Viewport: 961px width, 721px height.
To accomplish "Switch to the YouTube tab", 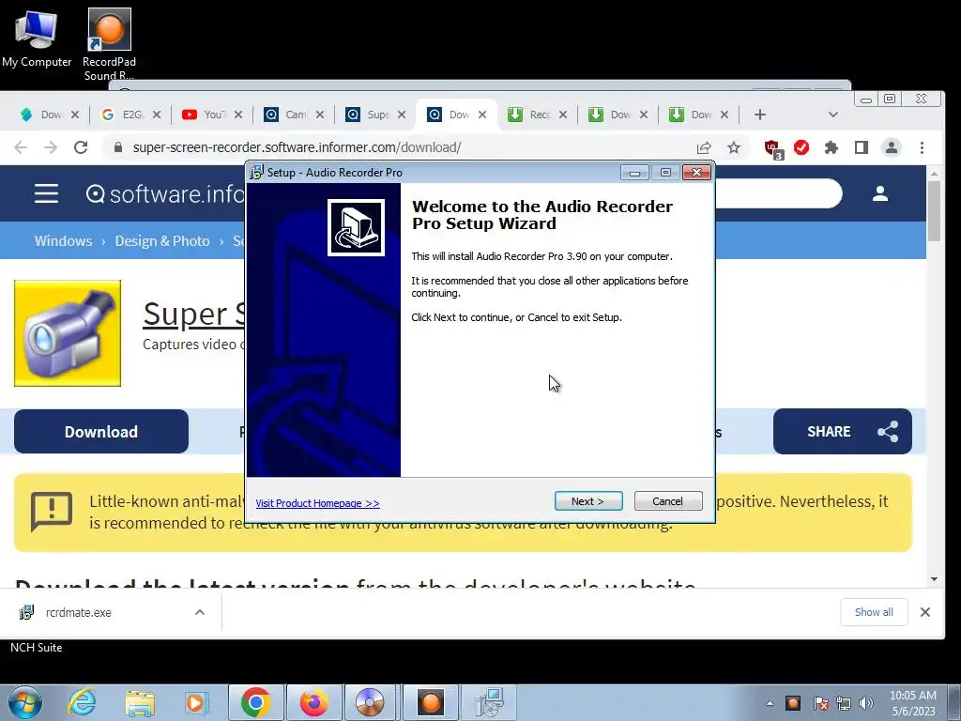I will pyautogui.click(x=206, y=115).
